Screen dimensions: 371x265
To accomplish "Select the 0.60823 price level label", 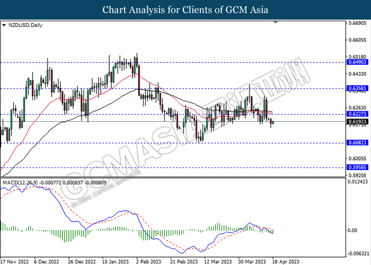I will click(x=357, y=143).
